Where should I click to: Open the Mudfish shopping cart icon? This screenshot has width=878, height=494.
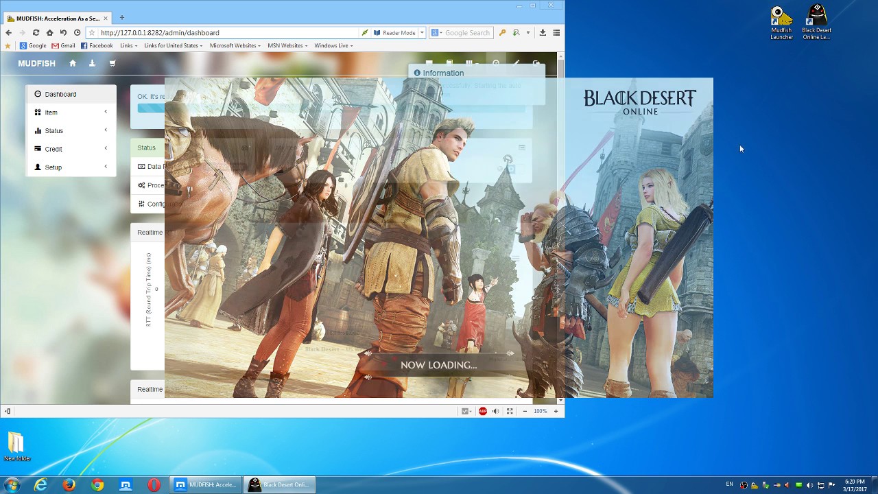coord(112,63)
